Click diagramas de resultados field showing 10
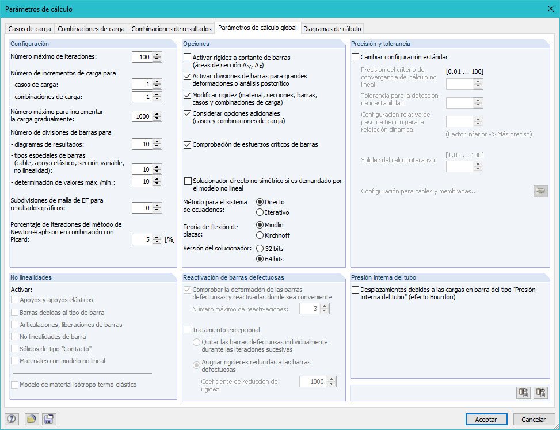The width and height of the screenshot is (560, 430). point(142,144)
